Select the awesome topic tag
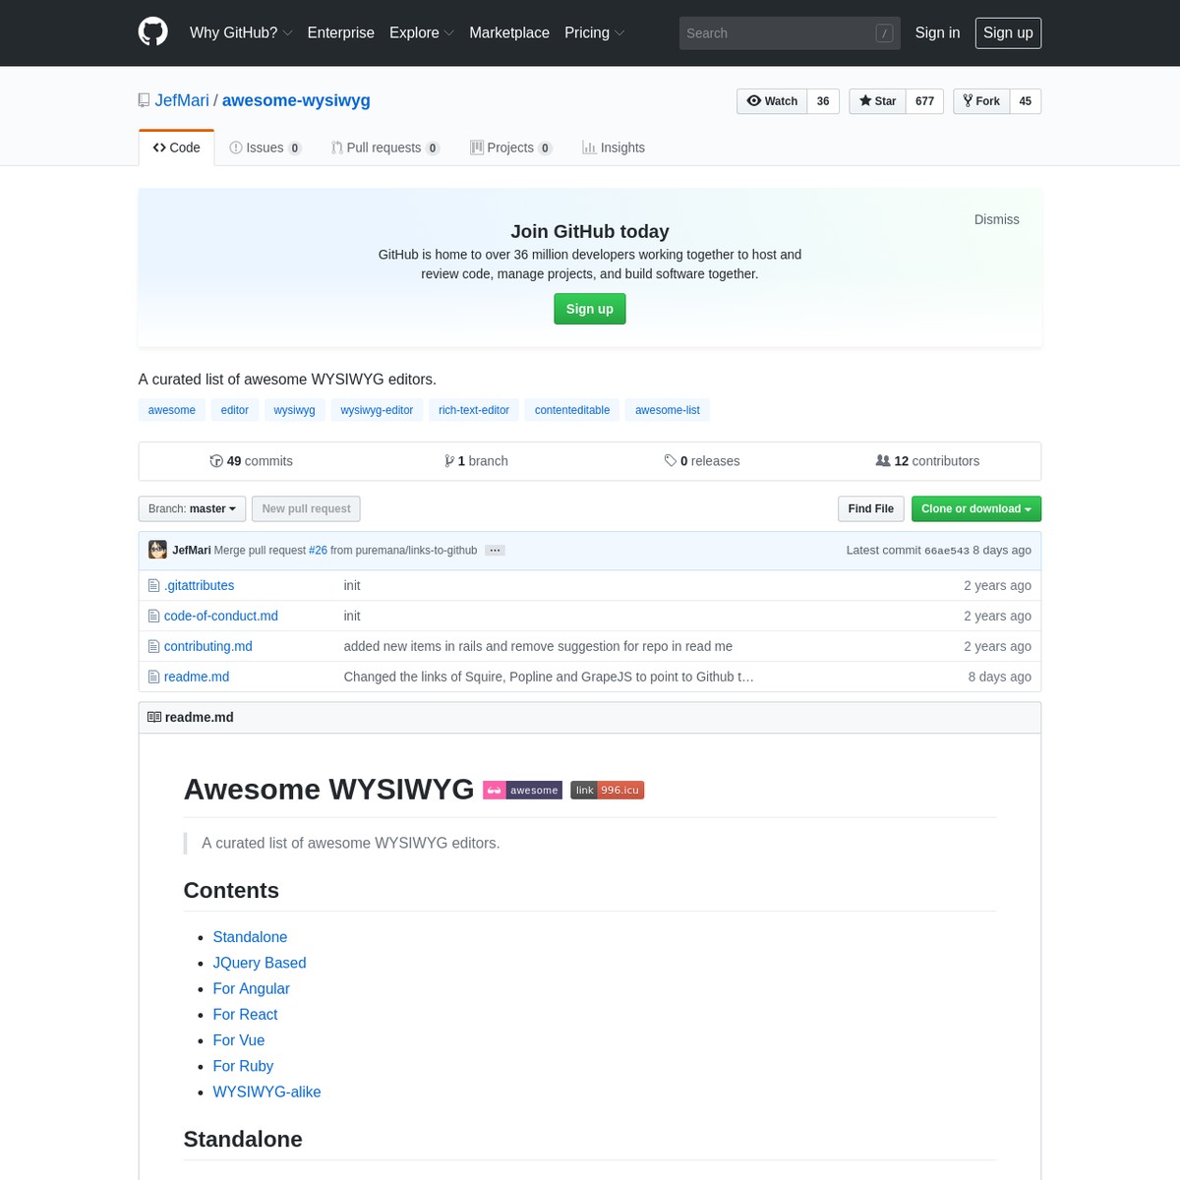This screenshot has width=1180, height=1180. [172, 410]
